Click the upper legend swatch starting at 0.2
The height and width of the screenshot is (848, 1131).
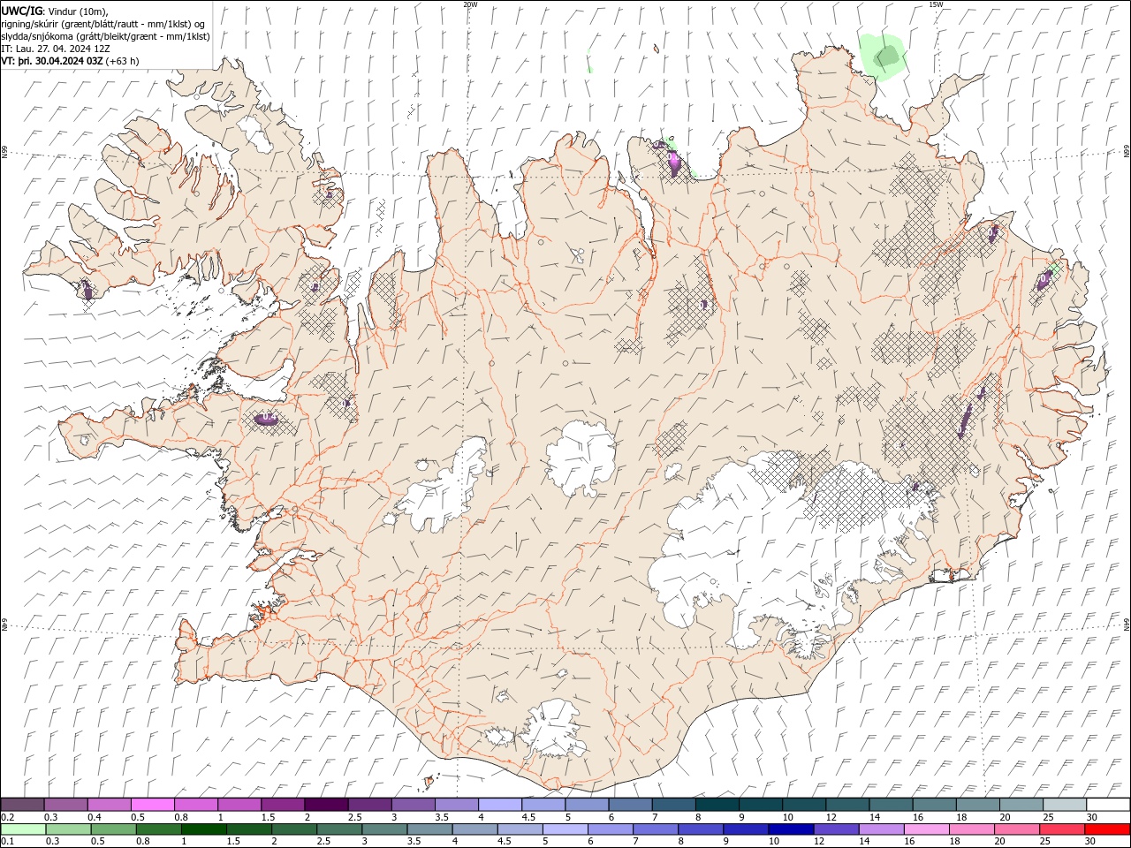point(22,805)
